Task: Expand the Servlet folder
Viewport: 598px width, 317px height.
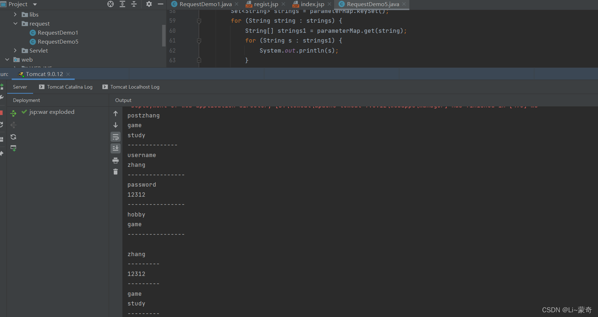Action: click(x=15, y=50)
